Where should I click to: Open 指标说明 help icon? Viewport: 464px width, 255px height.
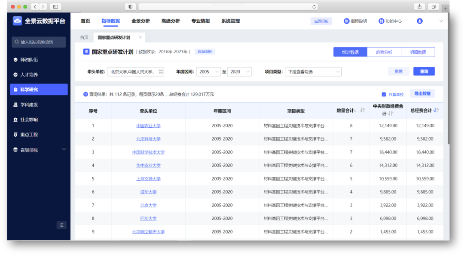click(x=346, y=21)
